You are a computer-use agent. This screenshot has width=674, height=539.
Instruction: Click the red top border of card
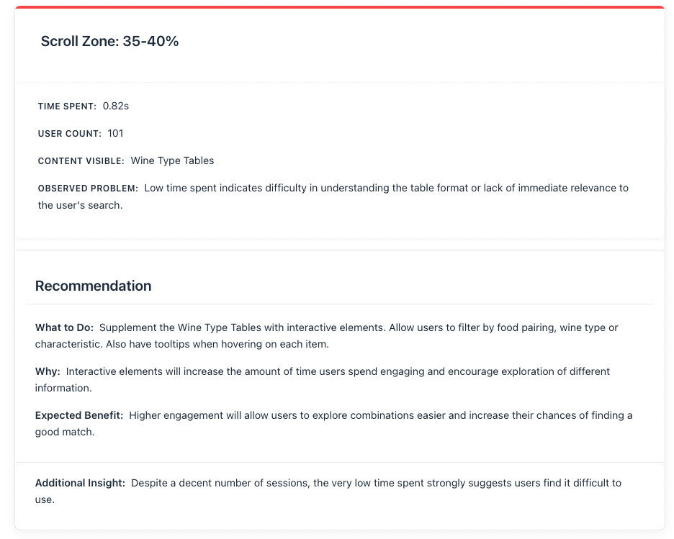[340, 7]
